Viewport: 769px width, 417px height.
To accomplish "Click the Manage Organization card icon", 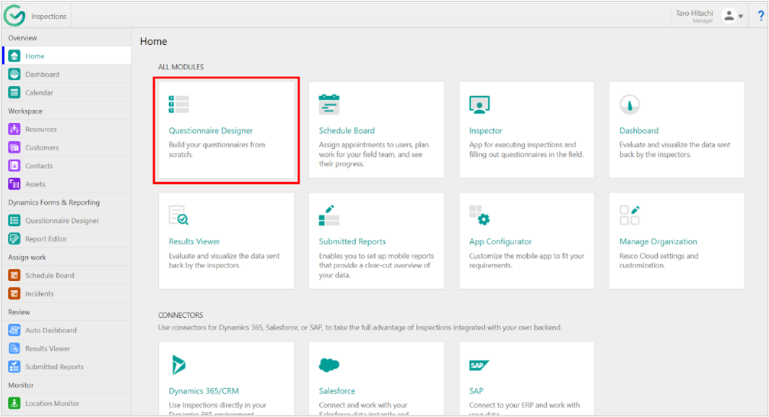I will coord(630,215).
